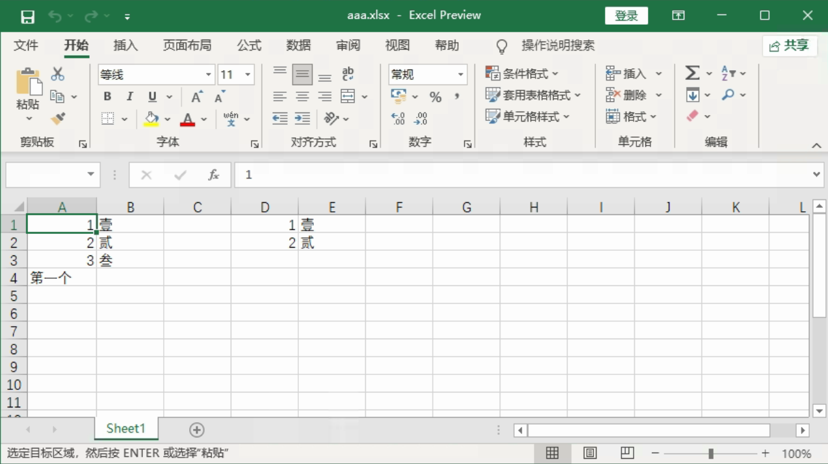Enable center horizontal alignment
This screenshot has height=464, width=828.
click(x=302, y=97)
